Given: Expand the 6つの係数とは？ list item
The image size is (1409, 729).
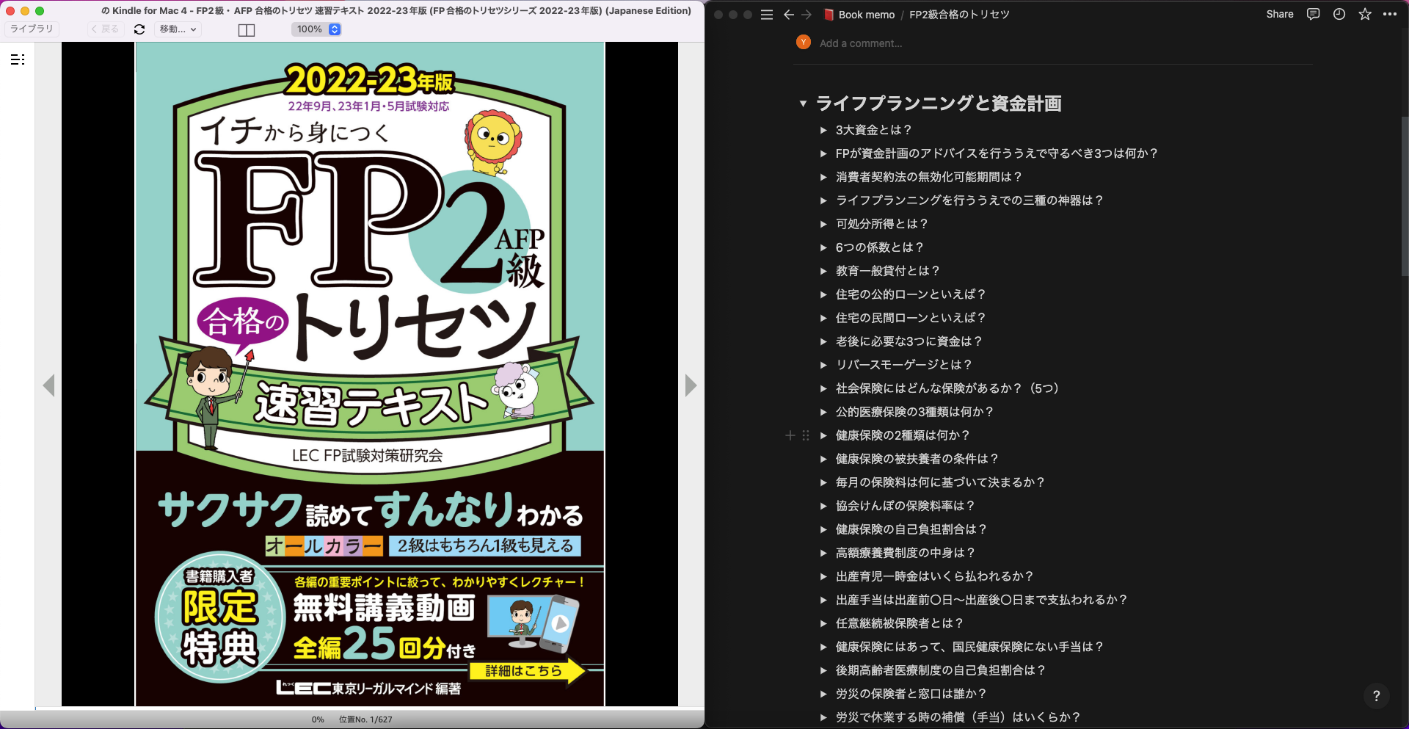Looking at the screenshot, I should pyautogui.click(x=823, y=247).
